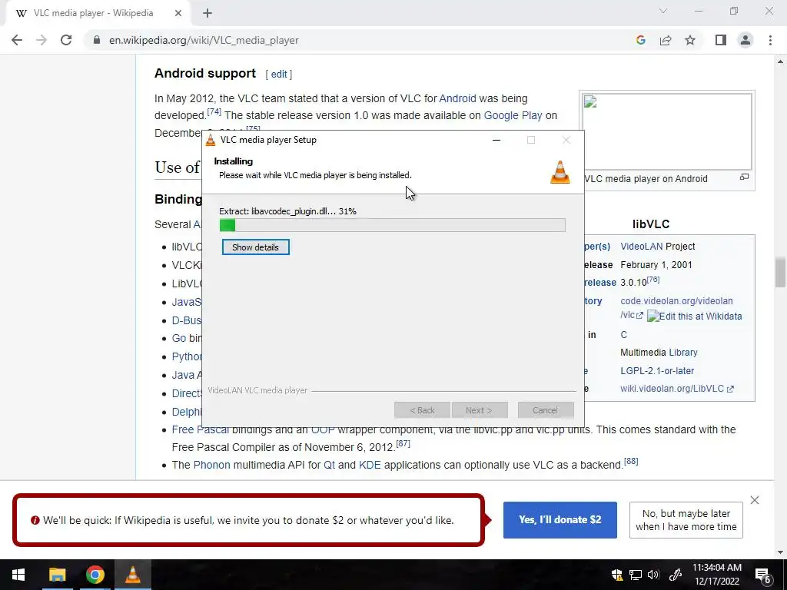787x590 pixels.
Task: Minimize the VLC Setup window
Action: (496, 140)
